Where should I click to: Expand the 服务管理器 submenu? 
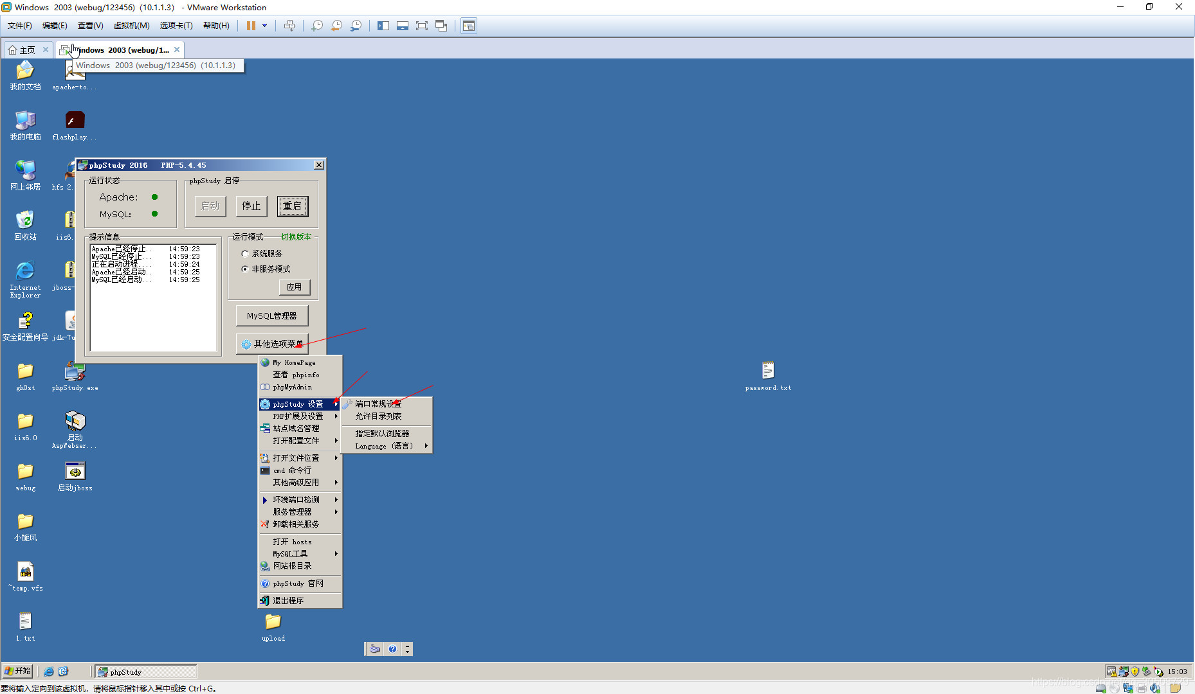300,512
